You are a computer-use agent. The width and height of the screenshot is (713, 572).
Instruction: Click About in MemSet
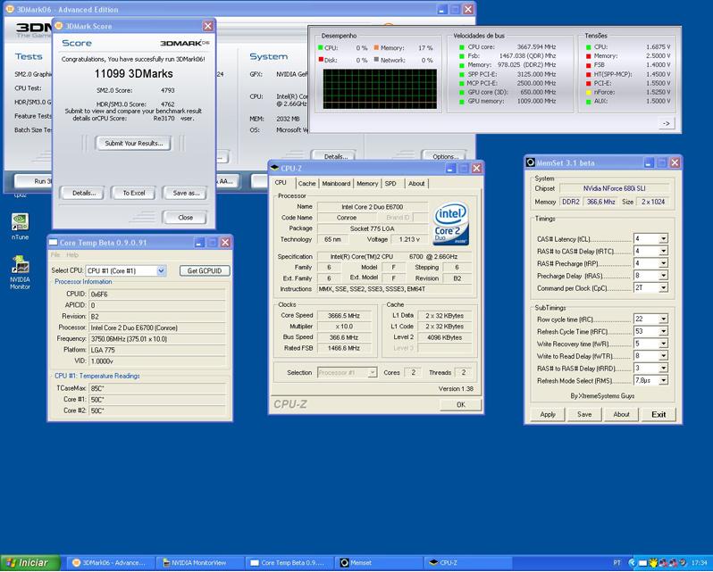pyautogui.click(x=621, y=414)
